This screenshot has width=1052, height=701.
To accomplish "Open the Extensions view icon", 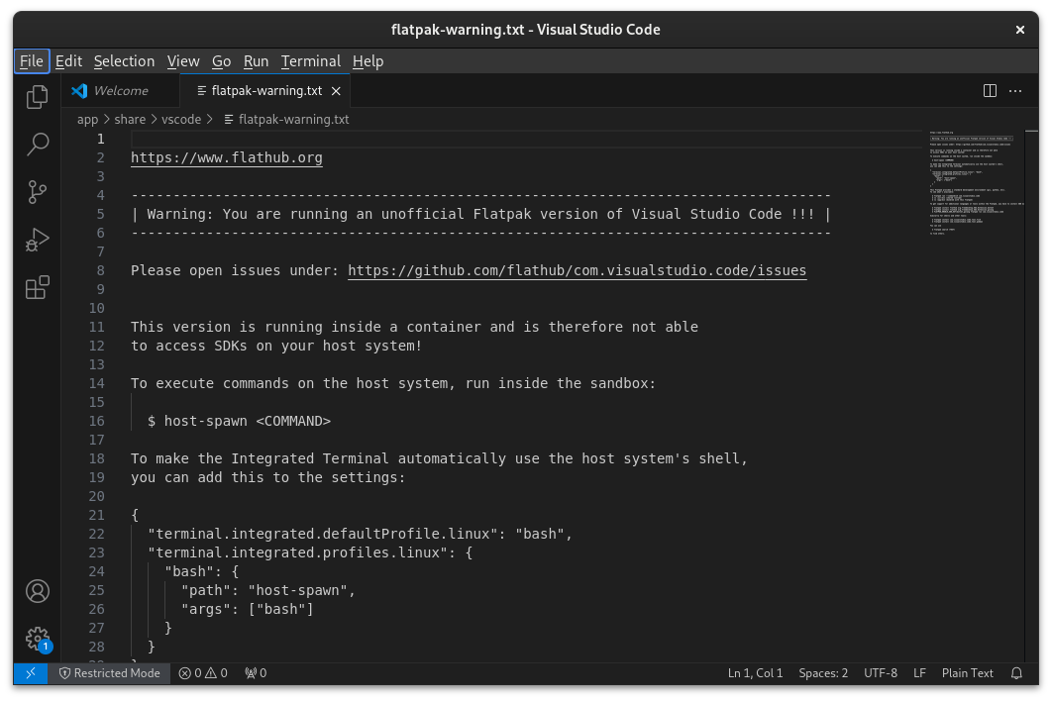I will click(37, 287).
